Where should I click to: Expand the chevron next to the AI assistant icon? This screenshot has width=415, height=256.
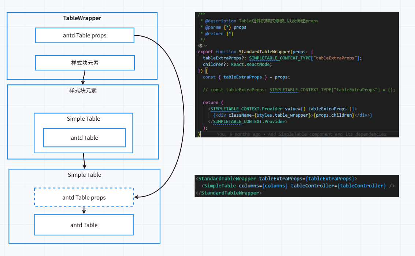pos(205,45)
